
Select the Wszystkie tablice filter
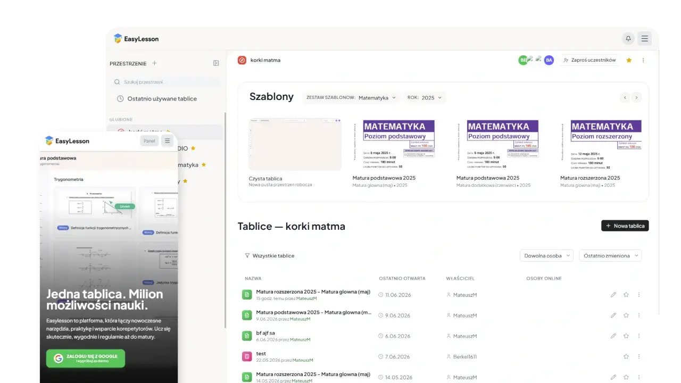pos(270,256)
